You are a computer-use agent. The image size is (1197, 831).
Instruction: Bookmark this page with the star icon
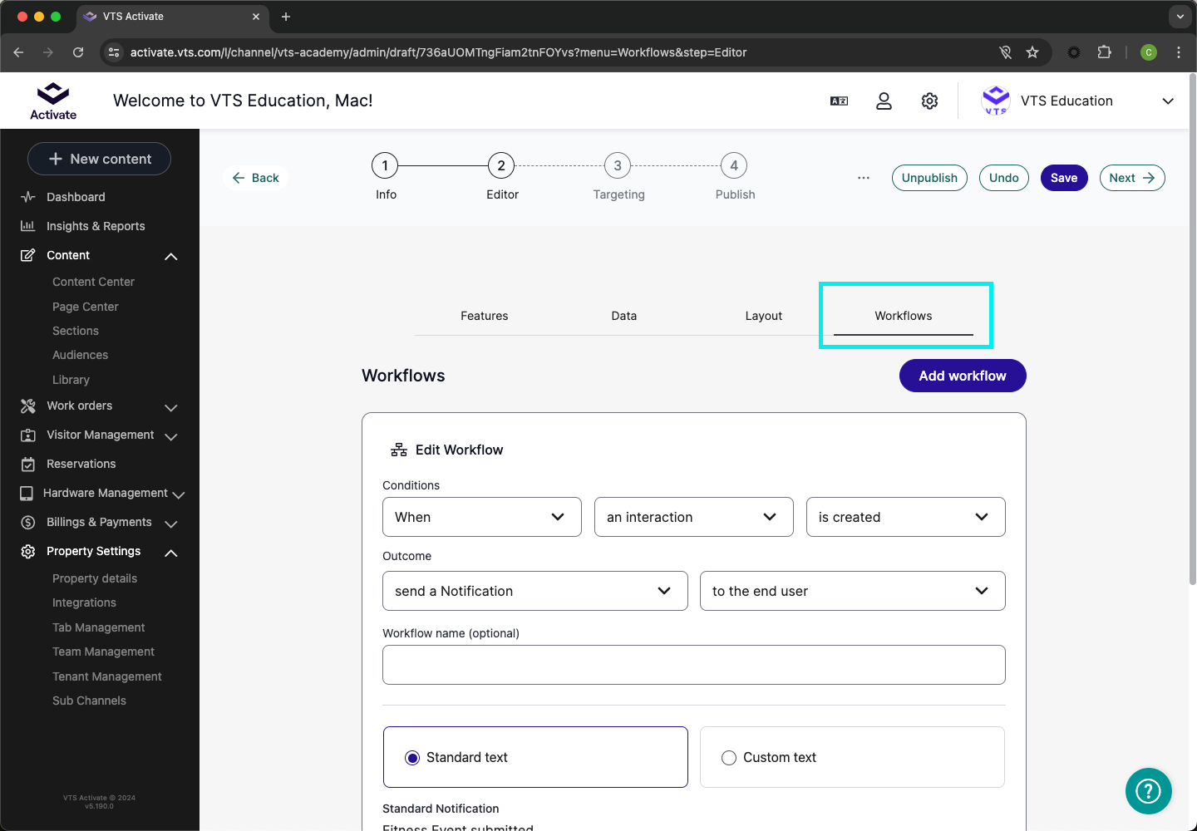tap(1032, 52)
